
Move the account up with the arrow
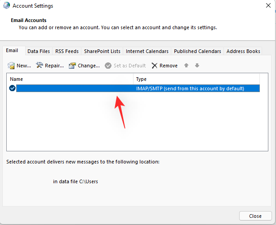pos(187,66)
